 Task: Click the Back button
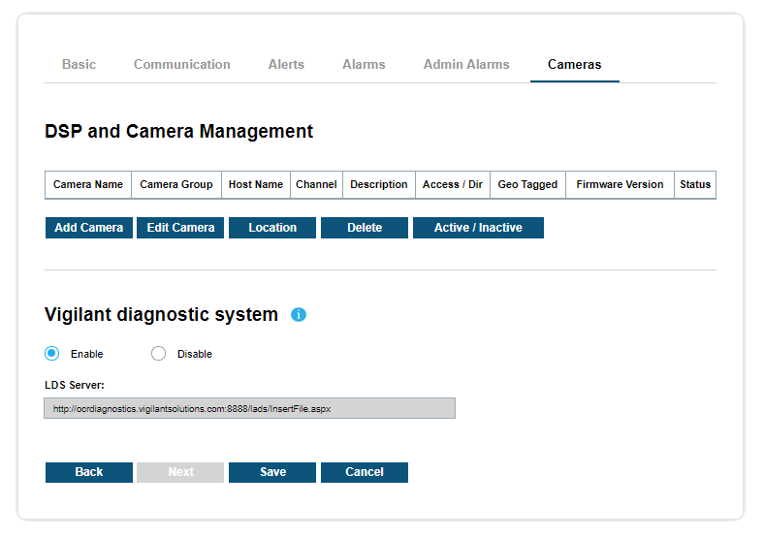point(89,472)
